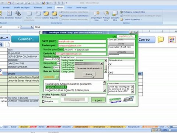Click the Correo button
This screenshot has height=133, width=177.
click(146, 40)
